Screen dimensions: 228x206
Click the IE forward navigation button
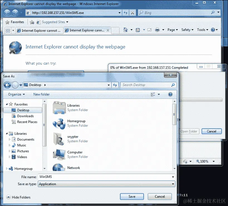coord(15,13)
